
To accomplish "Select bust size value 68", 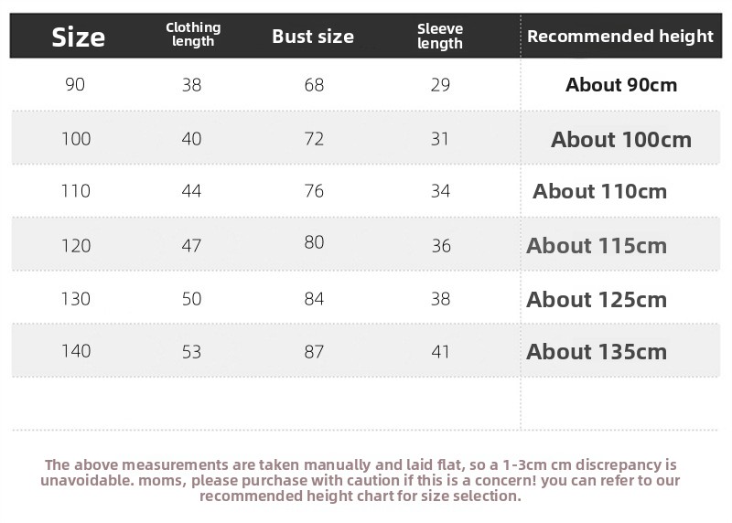I will [x=314, y=85].
